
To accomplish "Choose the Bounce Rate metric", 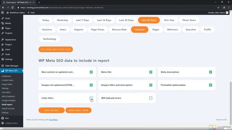I will click(x=119, y=30).
